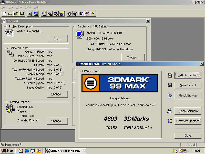This screenshot has width=205, height=154.
Task: Click the Save floppy disk toolbar icon
Action: coord(22,14)
